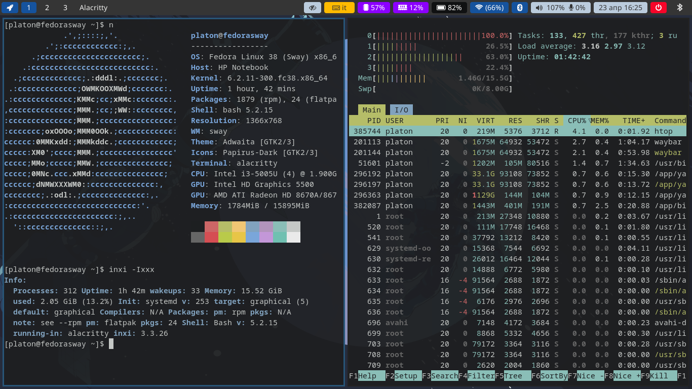Click the 'inxi -Ixxx' command text
Image resolution: width=692 pixels, height=389 pixels.
(132, 269)
